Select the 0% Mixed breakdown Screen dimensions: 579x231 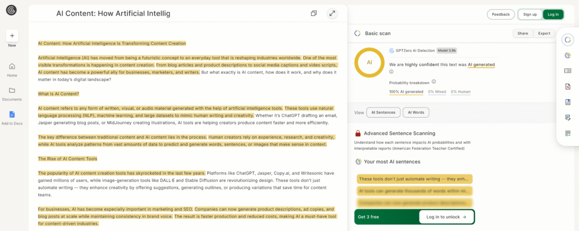(437, 92)
